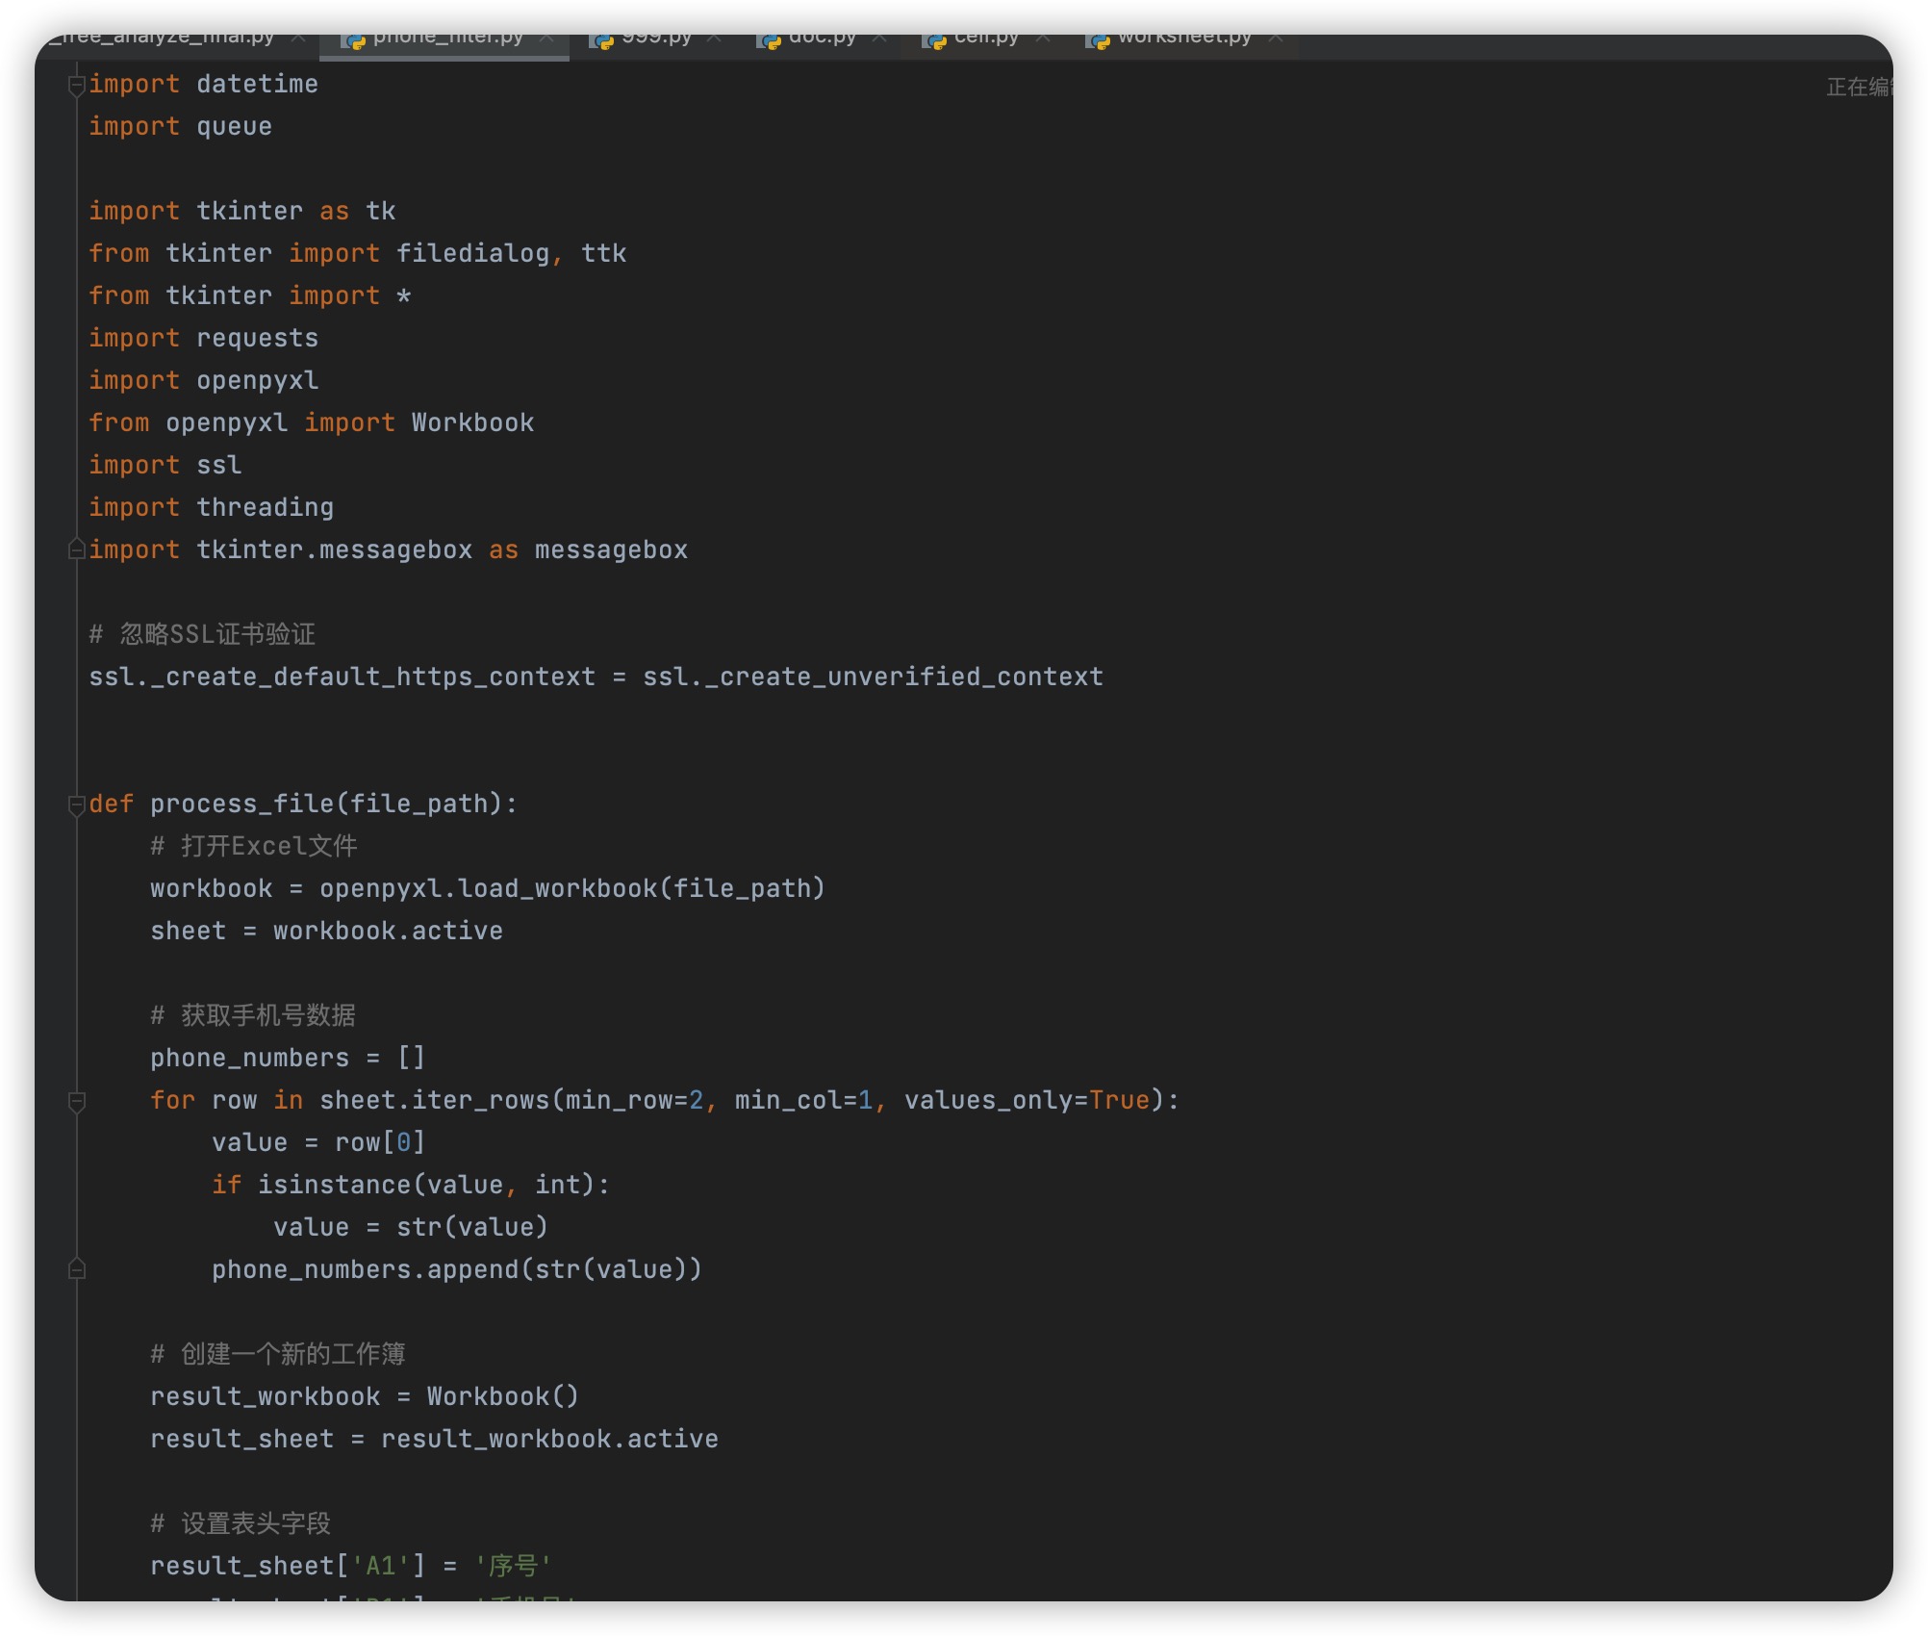Close the phone_filter.py tab
This screenshot has width=1928, height=1636.
pyautogui.click(x=546, y=38)
